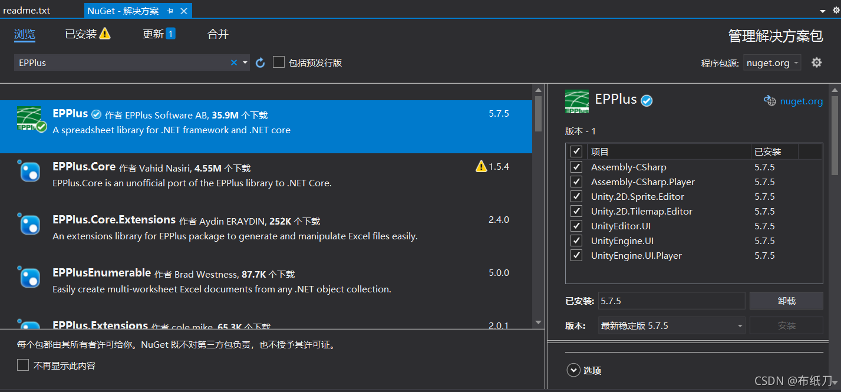Click the EPPlusEnumerable package icon
This screenshot has height=392, width=841.
coord(29,277)
